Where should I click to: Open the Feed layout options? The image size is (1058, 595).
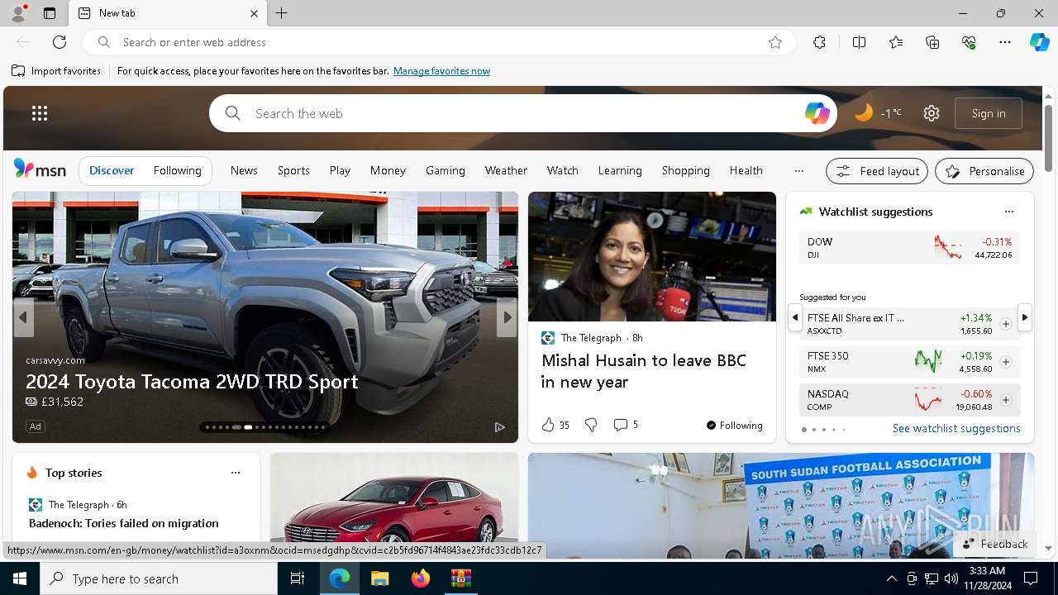tap(877, 171)
